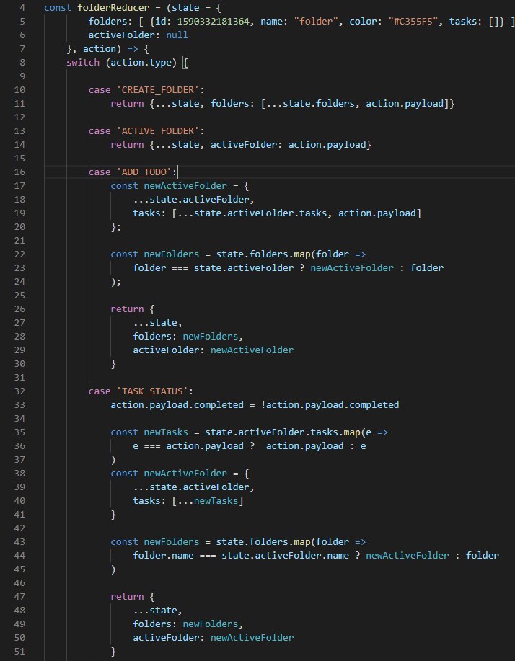Click the folders key on line 28

[152, 337]
